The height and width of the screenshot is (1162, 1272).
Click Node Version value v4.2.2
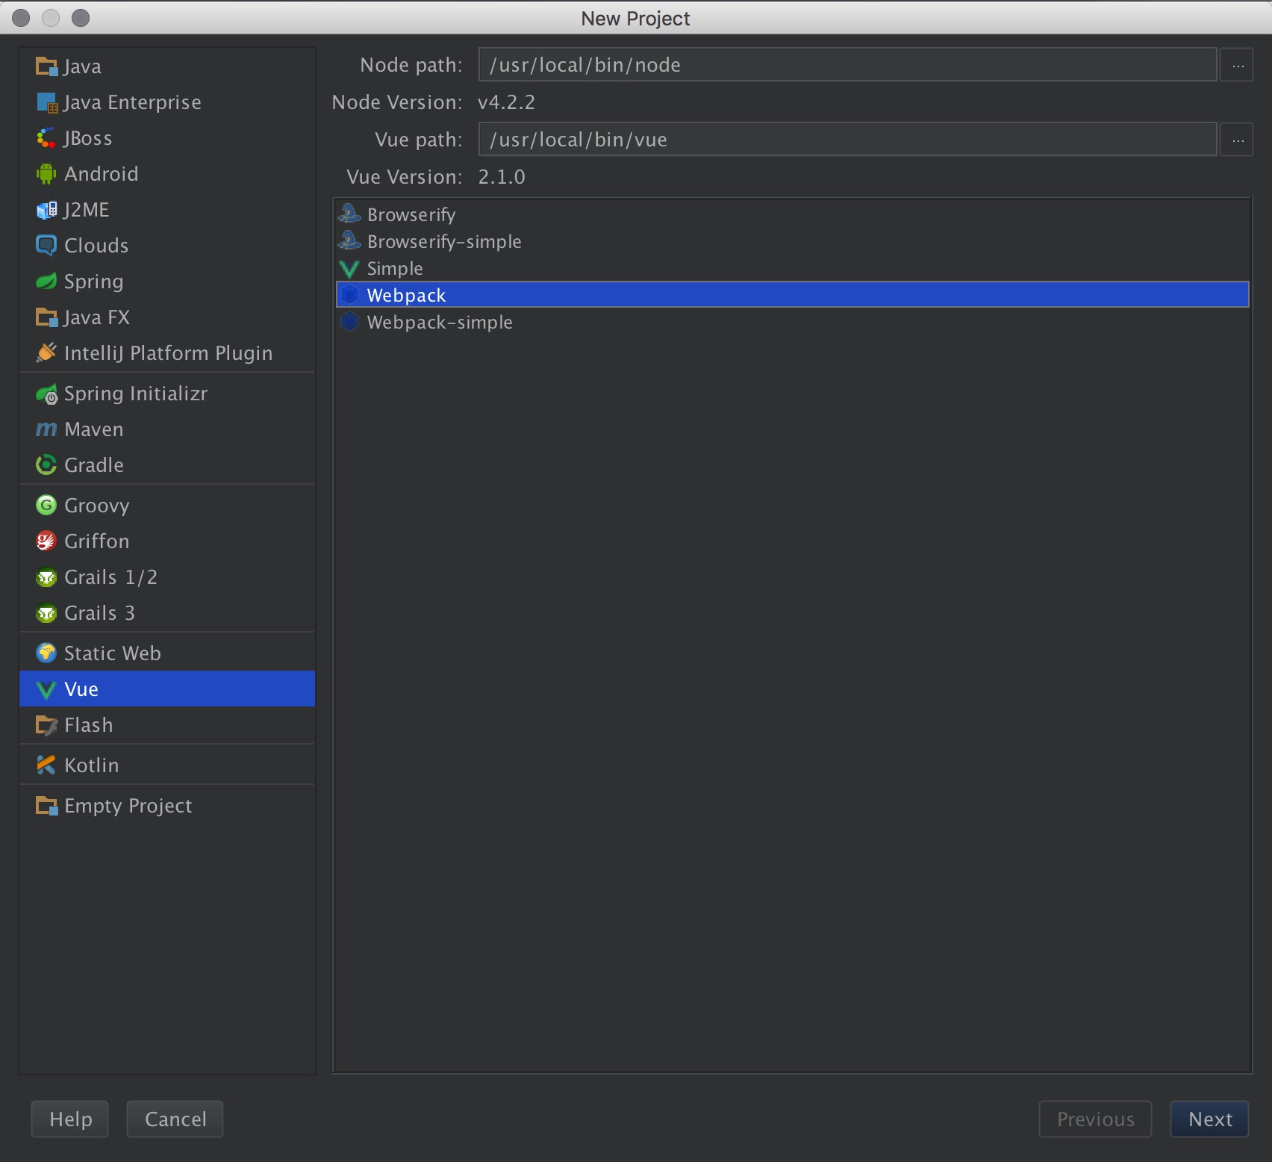pos(507,102)
